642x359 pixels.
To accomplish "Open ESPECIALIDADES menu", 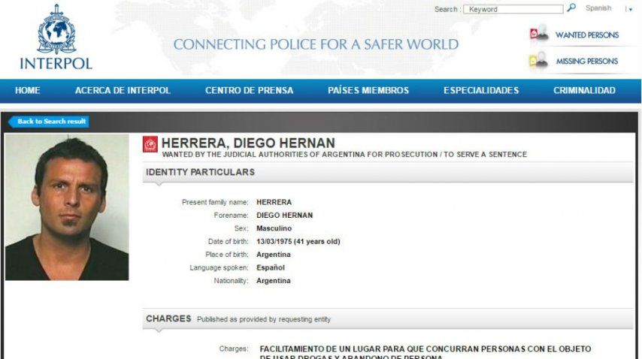I will [481, 90].
